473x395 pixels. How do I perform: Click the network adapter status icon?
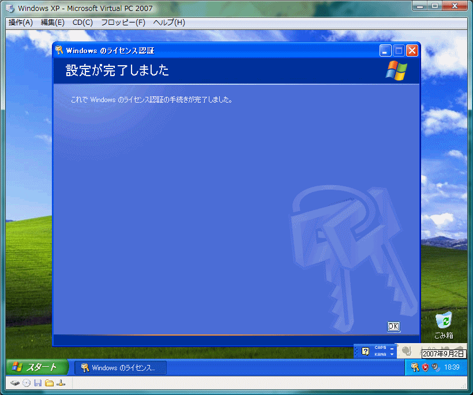(61, 383)
